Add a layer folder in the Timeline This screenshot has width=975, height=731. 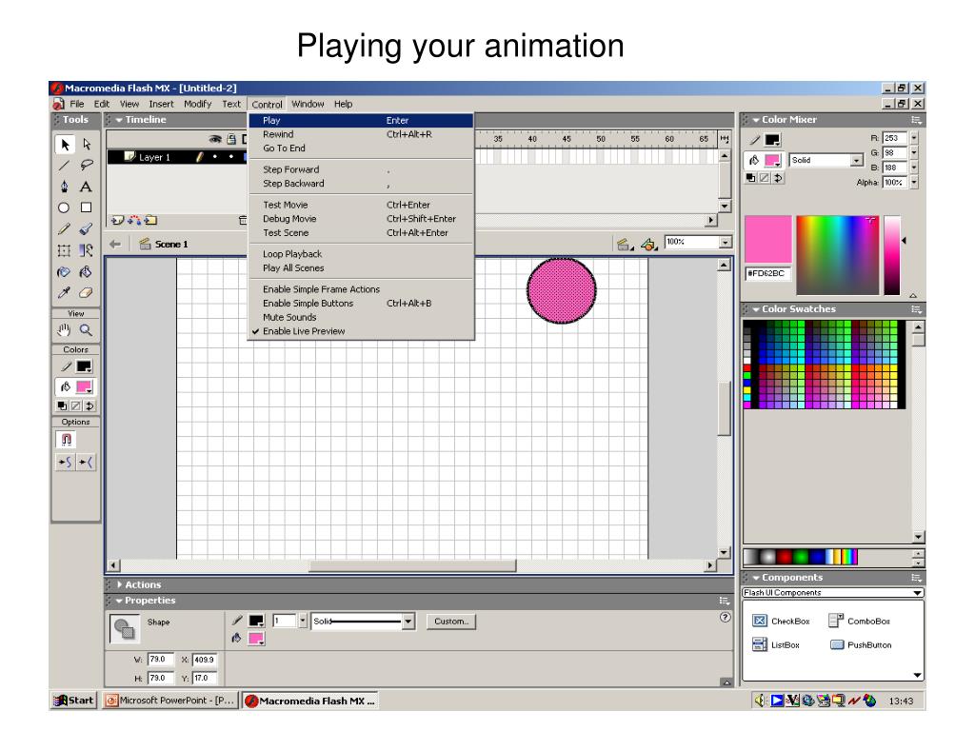tap(151, 220)
